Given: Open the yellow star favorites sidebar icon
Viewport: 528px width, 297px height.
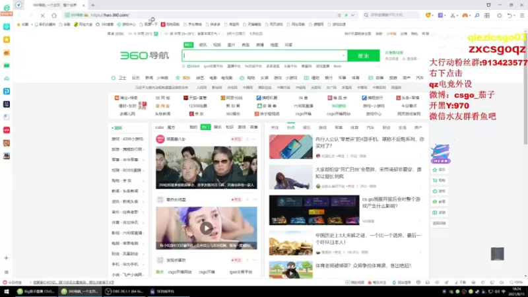Looking at the screenshot, I should pyautogui.click(x=7, y=40).
